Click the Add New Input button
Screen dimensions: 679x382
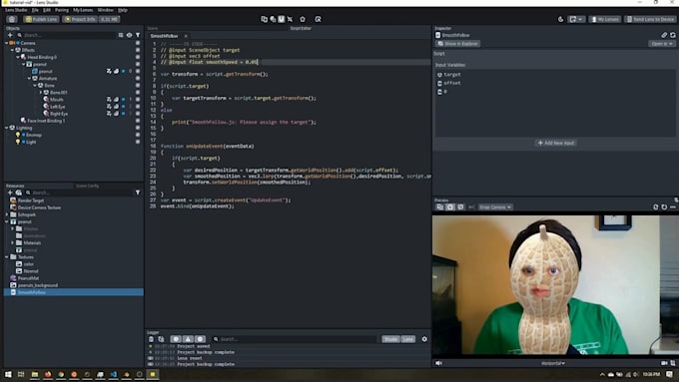556,143
